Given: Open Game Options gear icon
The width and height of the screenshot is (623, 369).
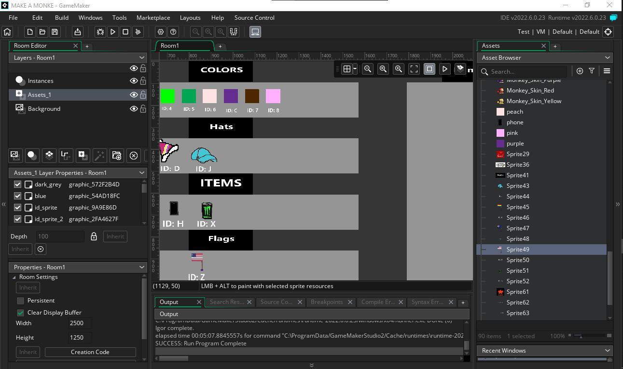Looking at the screenshot, I should (x=161, y=32).
